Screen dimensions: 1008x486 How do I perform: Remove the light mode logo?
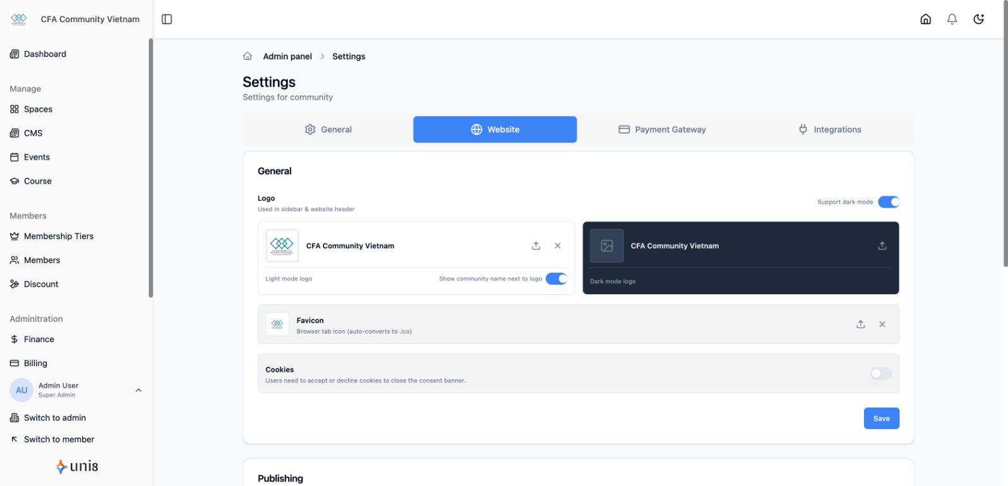558,246
